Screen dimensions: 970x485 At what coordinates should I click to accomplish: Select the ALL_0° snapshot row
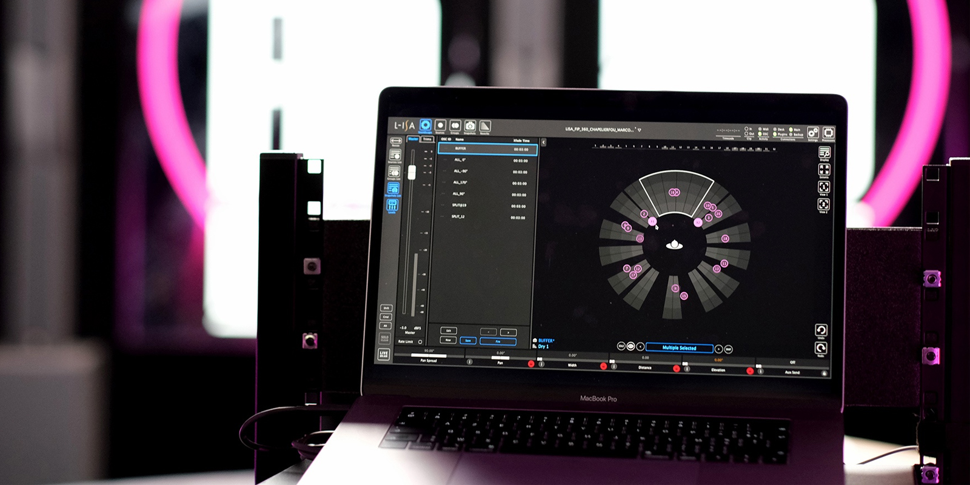[x=487, y=160]
